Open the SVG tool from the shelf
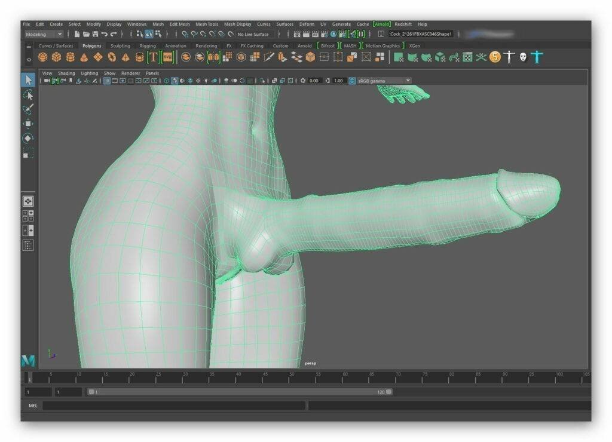This screenshot has width=612, height=442. 167,57
